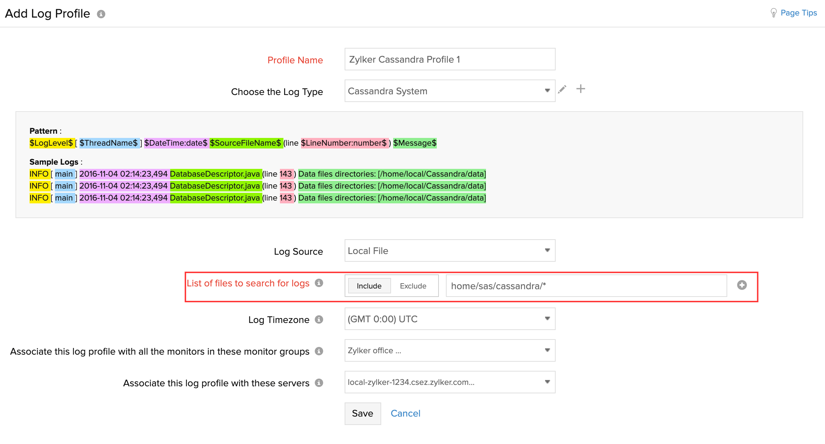The width and height of the screenshot is (825, 444).
Task: Switch to the Exclude option
Action: pos(413,286)
